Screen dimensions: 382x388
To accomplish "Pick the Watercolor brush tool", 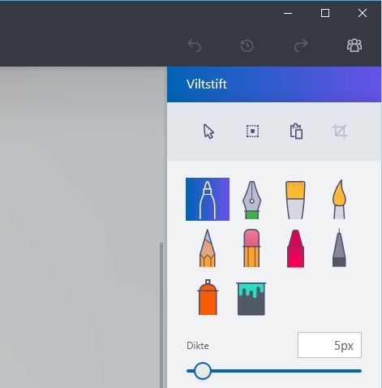I will [339, 199].
